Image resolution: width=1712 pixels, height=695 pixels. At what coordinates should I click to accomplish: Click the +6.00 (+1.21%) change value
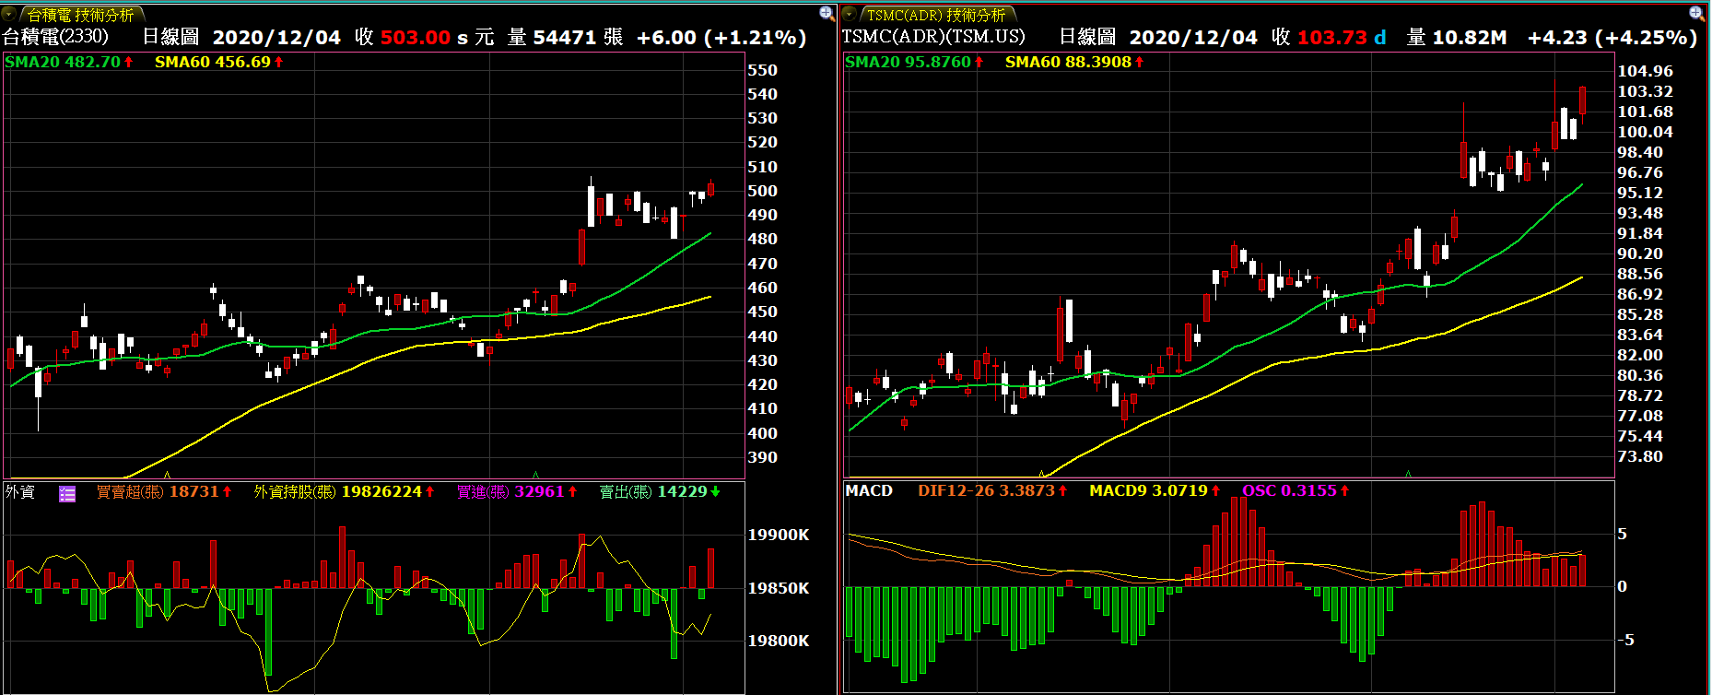coord(721,38)
